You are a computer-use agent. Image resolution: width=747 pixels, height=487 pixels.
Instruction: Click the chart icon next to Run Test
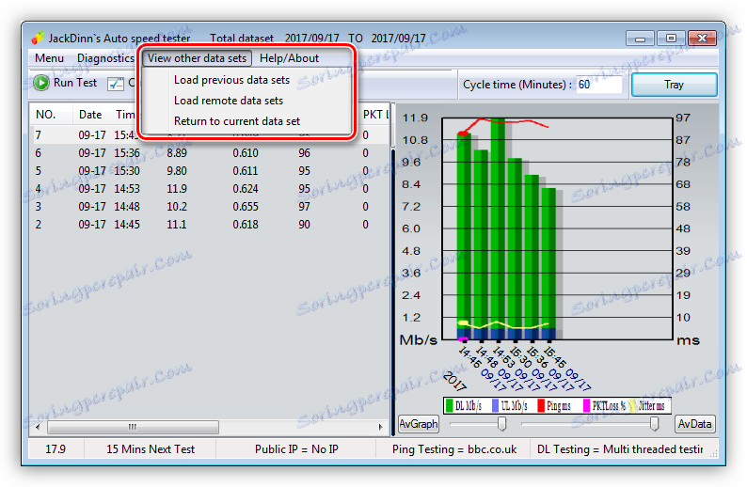(115, 84)
